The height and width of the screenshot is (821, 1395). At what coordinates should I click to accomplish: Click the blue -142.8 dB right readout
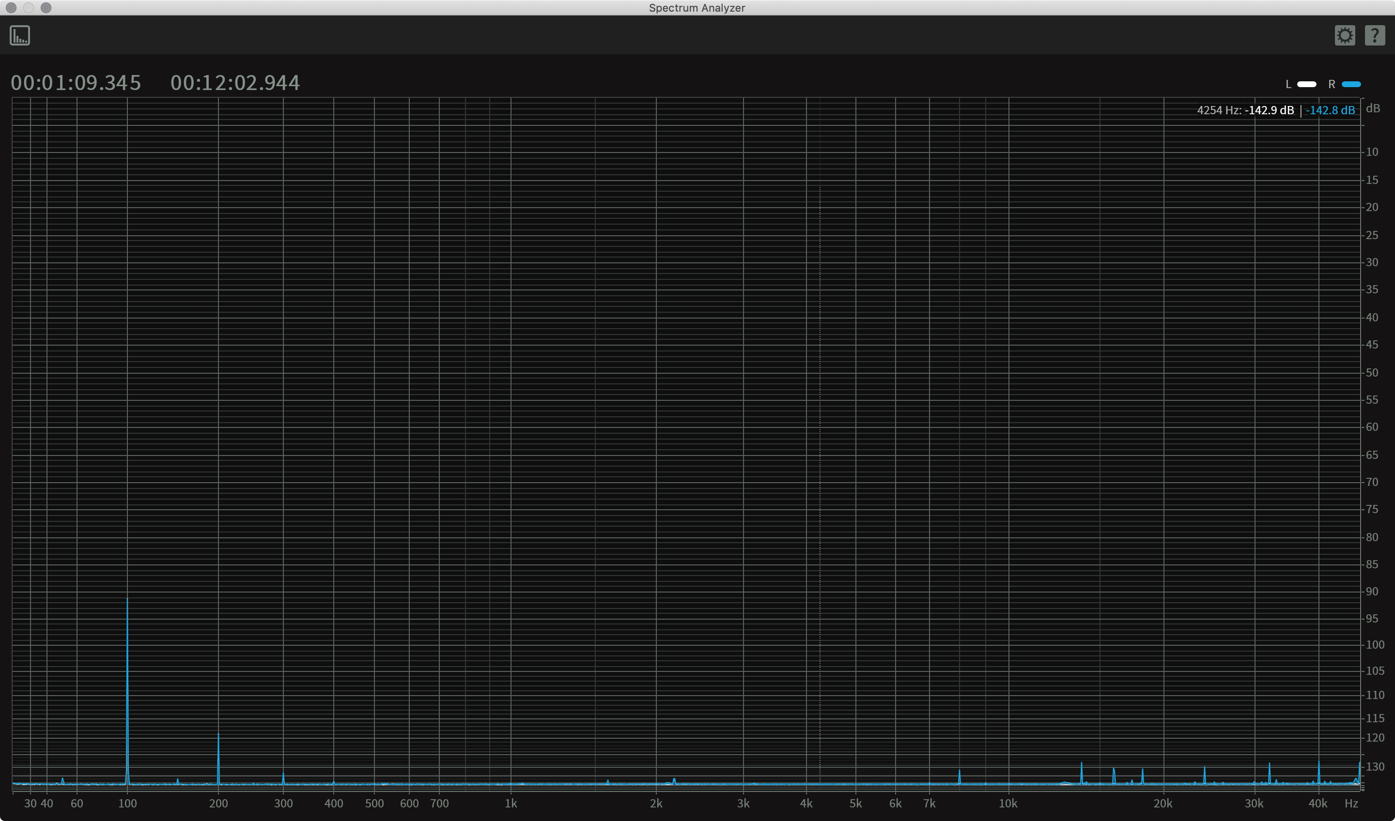1330,110
